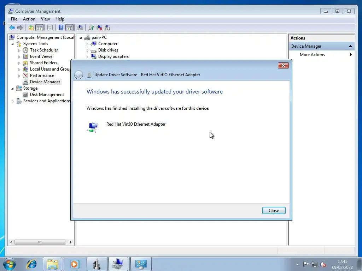Click the Disable device toolbar icon
This screenshot has height=271, width=362.
(x=107, y=28)
